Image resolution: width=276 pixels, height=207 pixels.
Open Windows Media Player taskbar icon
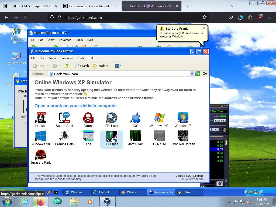pyautogui.click(x=91, y=202)
